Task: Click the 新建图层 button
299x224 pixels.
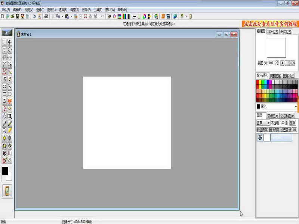Action: click(262, 130)
